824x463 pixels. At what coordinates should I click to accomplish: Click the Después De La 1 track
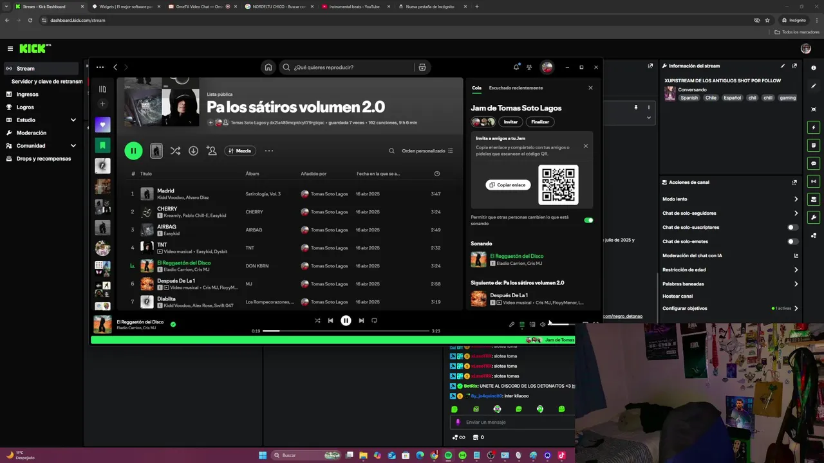176,281
